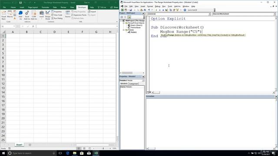This screenshot has width=278, height=156.
Task: Switch to Categorized properties tab
Action: (x=133, y=84)
